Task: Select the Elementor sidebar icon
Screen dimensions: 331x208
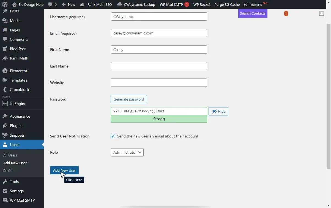Action: [x=5, y=71]
